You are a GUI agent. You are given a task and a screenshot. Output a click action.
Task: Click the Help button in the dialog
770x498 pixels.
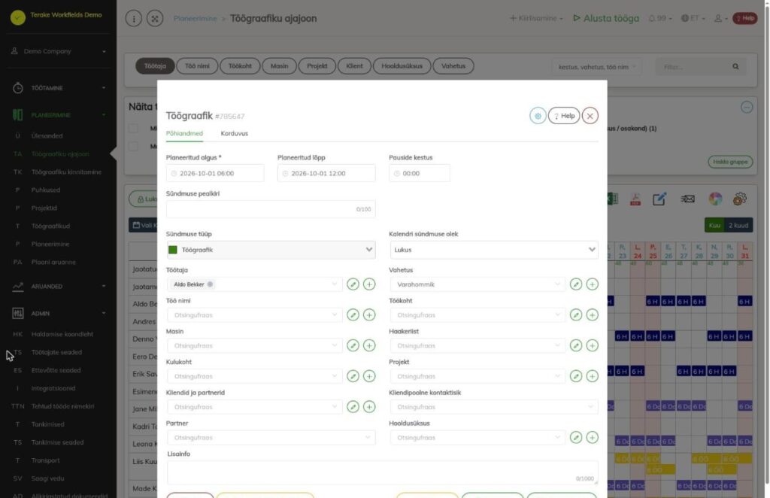[x=564, y=116]
